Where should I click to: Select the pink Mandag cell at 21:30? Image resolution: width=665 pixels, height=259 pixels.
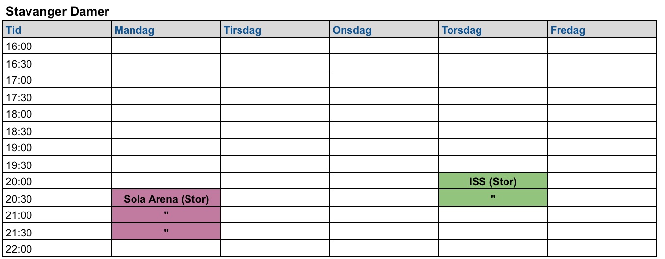166,232
